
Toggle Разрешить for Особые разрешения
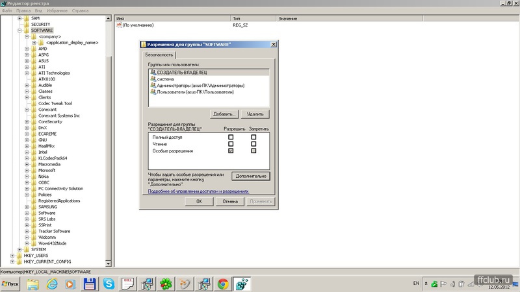[231, 151]
